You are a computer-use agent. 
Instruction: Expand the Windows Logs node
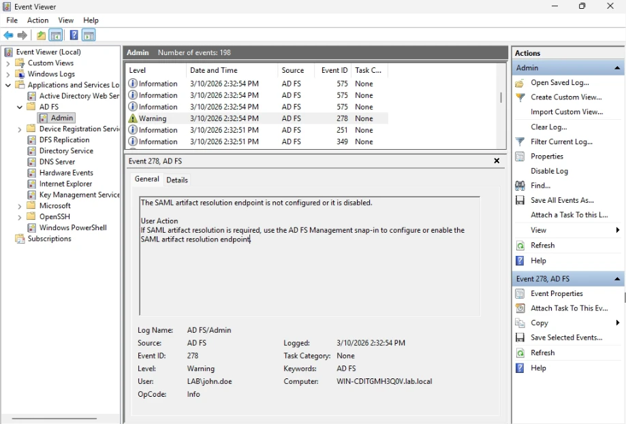pyautogui.click(x=8, y=74)
